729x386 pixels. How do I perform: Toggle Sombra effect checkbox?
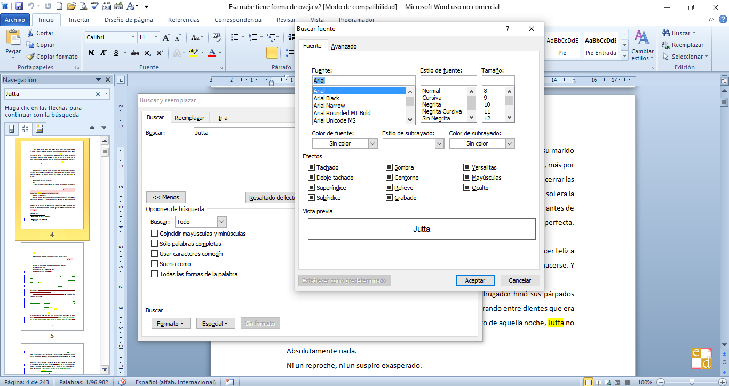pos(390,167)
